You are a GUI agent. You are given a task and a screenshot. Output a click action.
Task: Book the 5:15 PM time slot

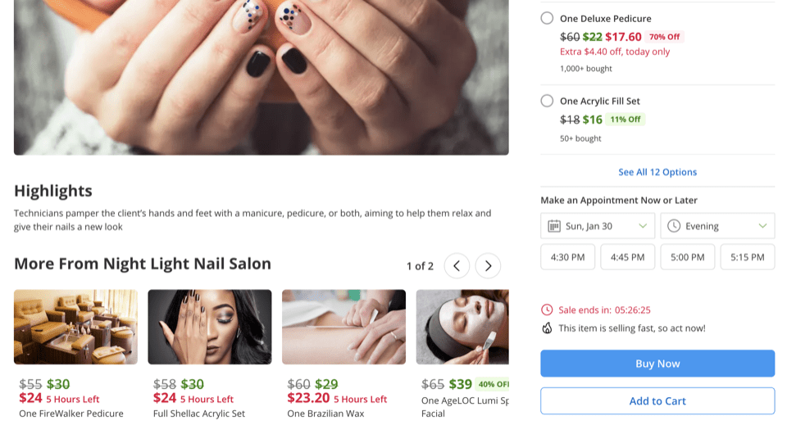(x=747, y=257)
